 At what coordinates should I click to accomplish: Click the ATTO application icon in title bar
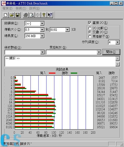pos(4,3)
